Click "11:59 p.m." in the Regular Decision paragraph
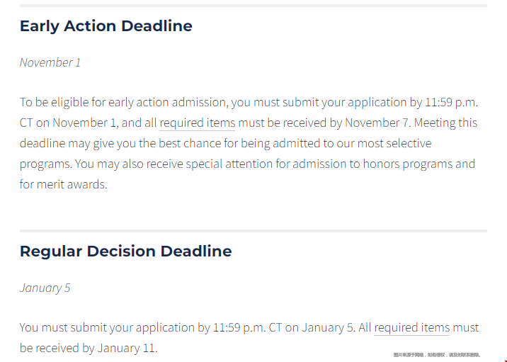The image size is (507, 362). [240, 327]
